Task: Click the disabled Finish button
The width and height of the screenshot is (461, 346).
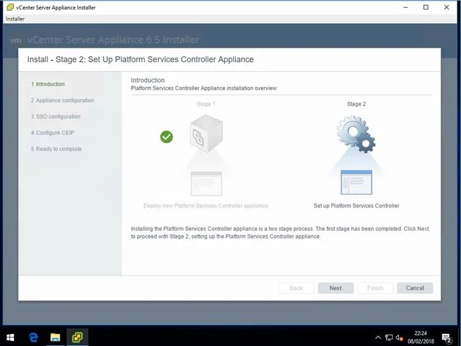Action: point(375,288)
